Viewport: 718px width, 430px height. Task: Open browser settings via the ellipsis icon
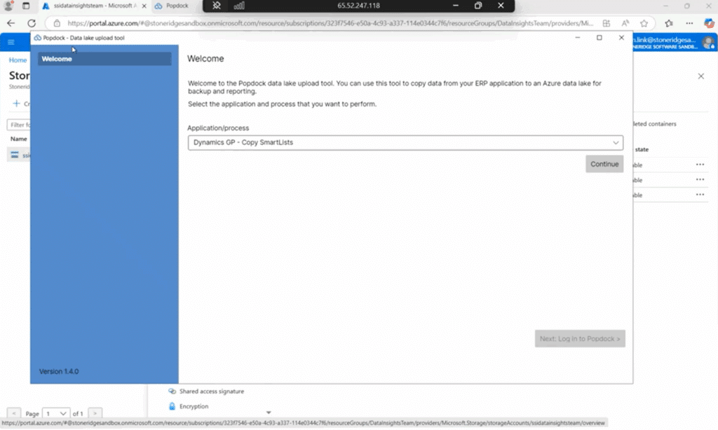(x=688, y=23)
